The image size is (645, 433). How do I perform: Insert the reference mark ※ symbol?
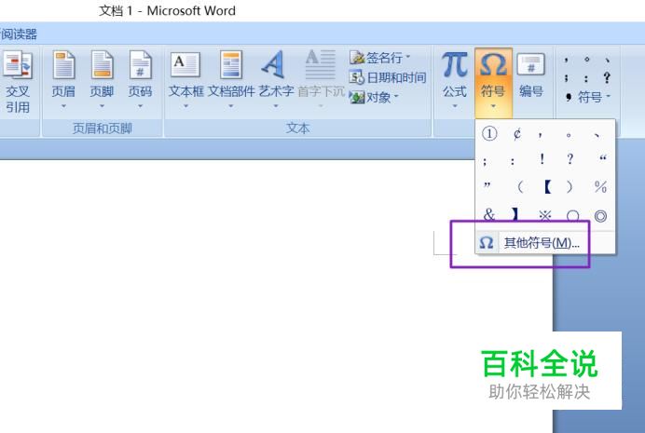[x=545, y=215]
